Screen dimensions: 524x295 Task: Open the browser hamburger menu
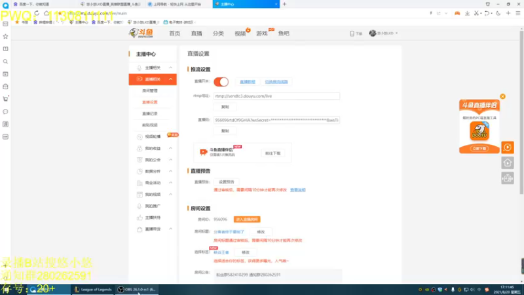pyautogui.click(x=518, y=13)
